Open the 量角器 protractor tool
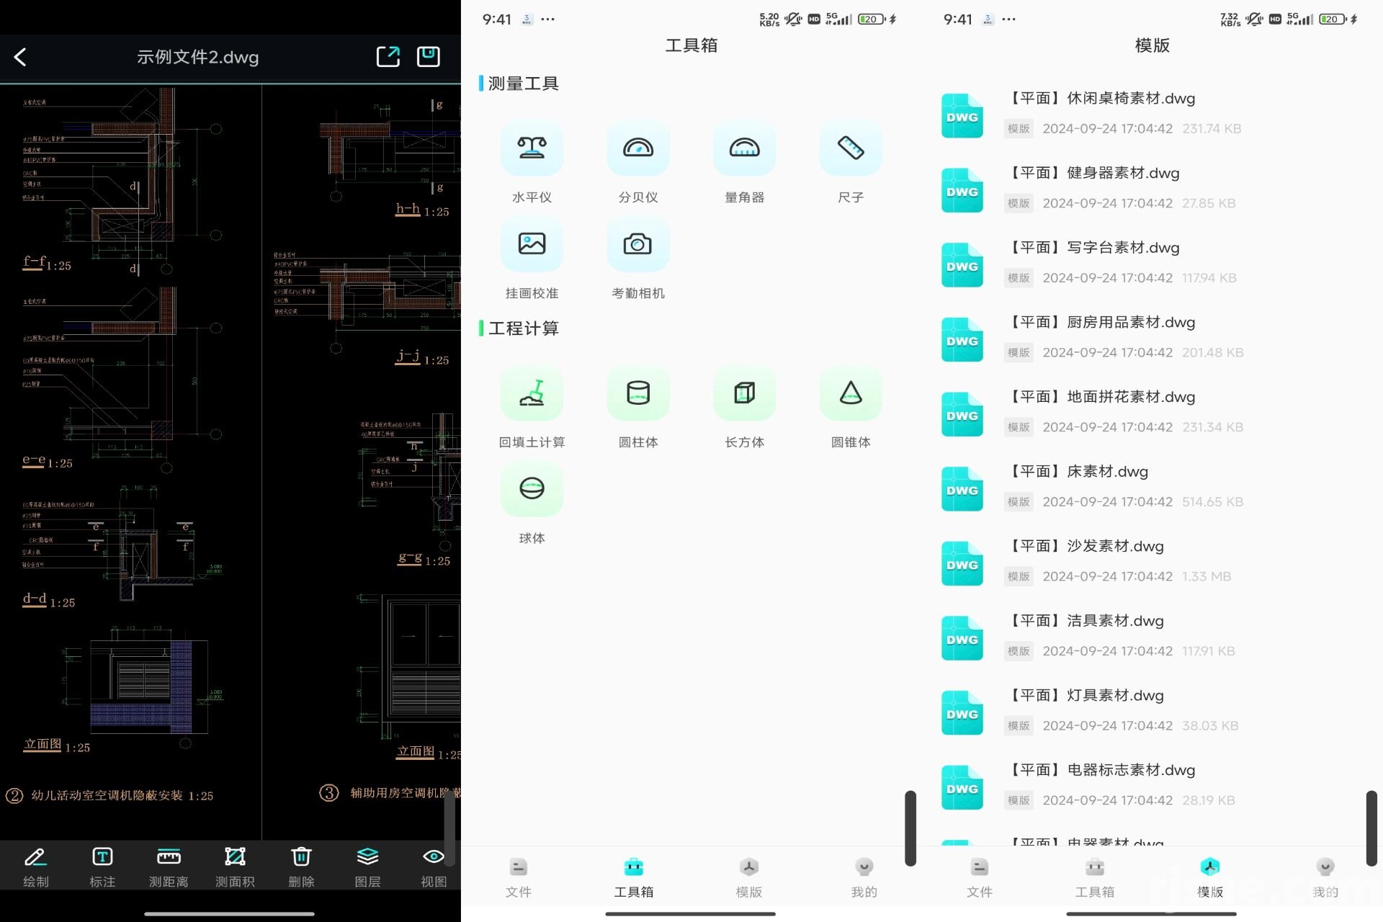 (x=745, y=162)
